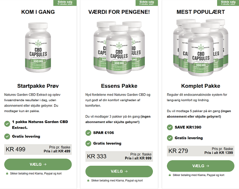Click the KR 499 price box

tap(38, 149)
